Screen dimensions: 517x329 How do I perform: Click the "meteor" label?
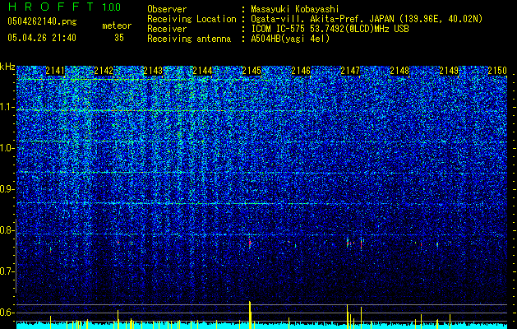pyautogui.click(x=117, y=25)
